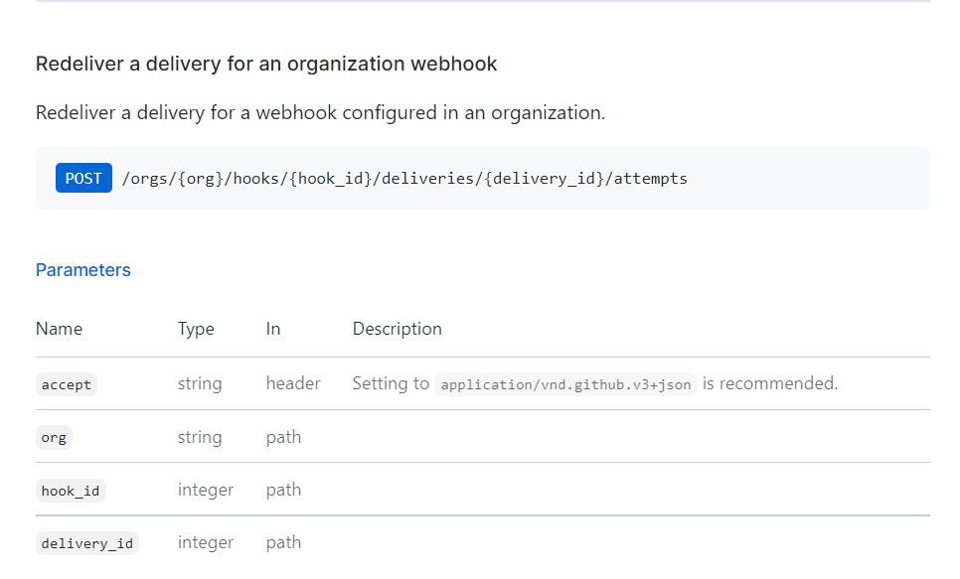The width and height of the screenshot is (960, 579).
Task: Click the org parameter name
Action: coord(54,437)
